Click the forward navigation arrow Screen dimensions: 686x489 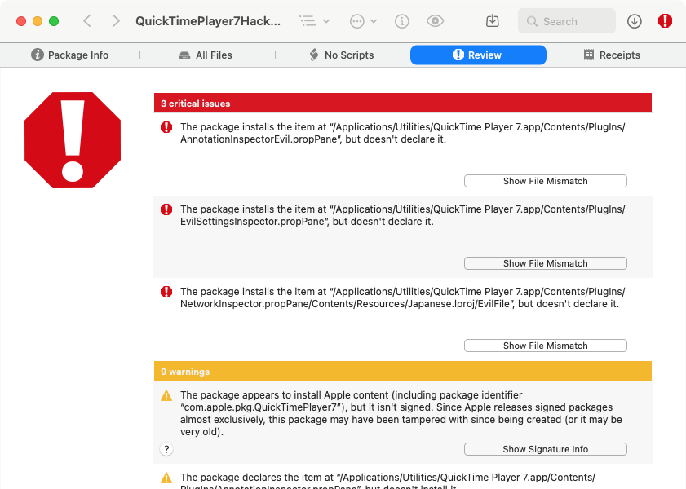(116, 21)
